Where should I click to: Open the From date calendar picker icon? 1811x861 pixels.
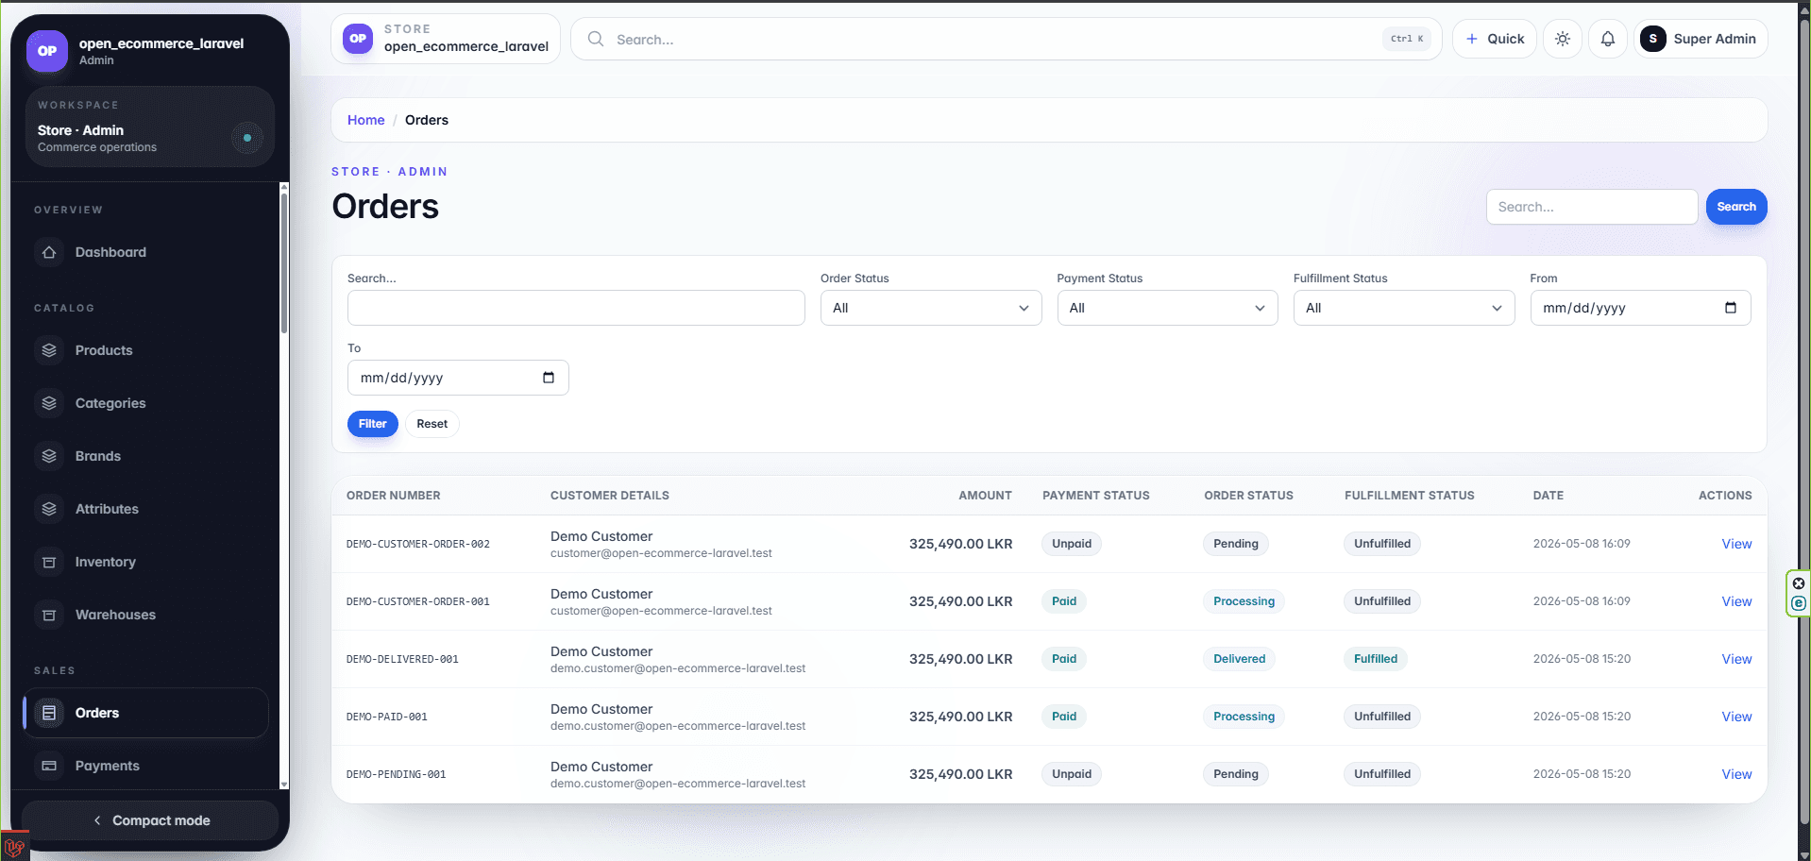pos(1731,308)
